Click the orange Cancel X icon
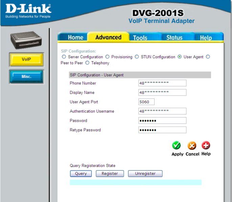 pyautogui.click(x=192, y=145)
